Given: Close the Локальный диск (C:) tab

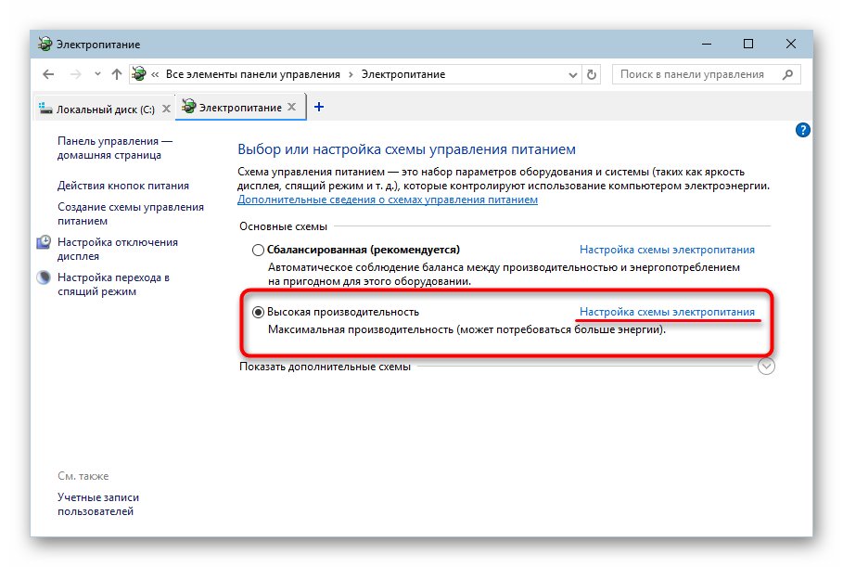Looking at the screenshot, I should [x=166, y=109].
